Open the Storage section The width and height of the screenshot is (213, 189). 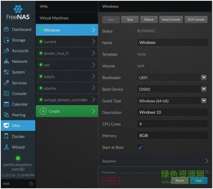[18, 40]
